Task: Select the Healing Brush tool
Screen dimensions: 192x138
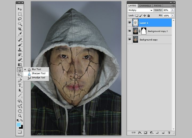Action: [20, 40]
